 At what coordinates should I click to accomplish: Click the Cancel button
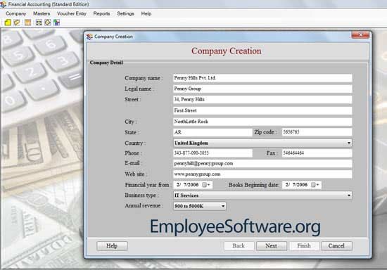tap(336, 246)
